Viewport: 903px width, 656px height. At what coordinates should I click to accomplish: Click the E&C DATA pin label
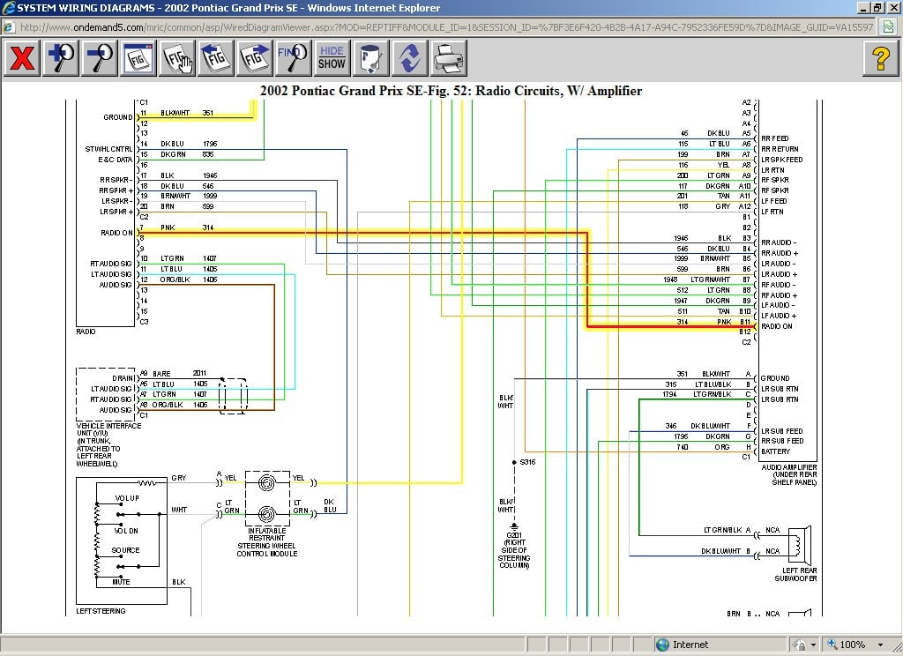pyautogui.click(x=116, y=160)
